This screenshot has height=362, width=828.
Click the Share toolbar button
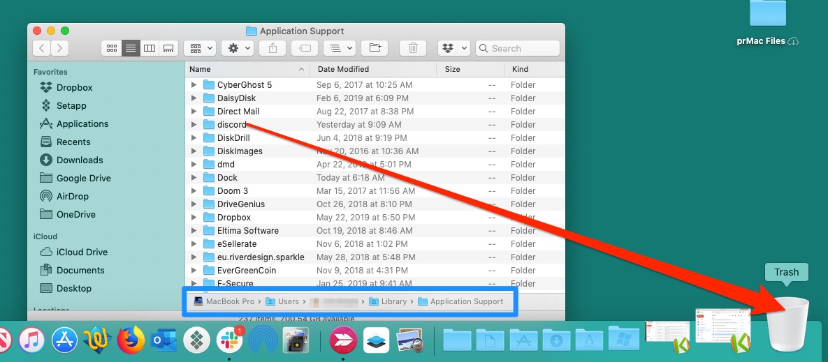(x=273, y=48)
